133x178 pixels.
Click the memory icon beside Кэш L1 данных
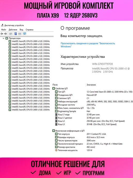pos(56,118)
